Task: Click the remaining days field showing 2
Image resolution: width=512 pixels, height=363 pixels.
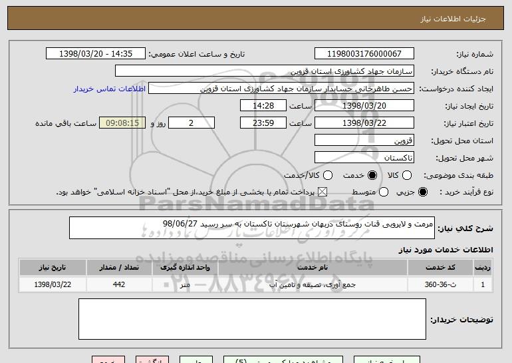Action: 192,123
